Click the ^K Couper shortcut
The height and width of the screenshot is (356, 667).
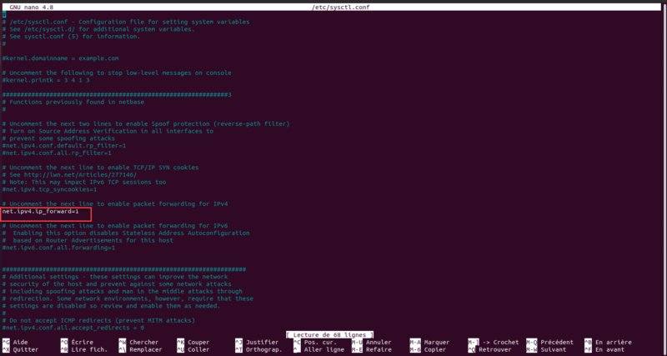coord(193,342)
